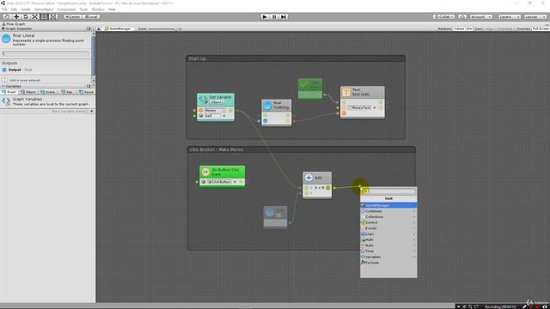
Task: Open the Collab dropdown
Action: 443,17
